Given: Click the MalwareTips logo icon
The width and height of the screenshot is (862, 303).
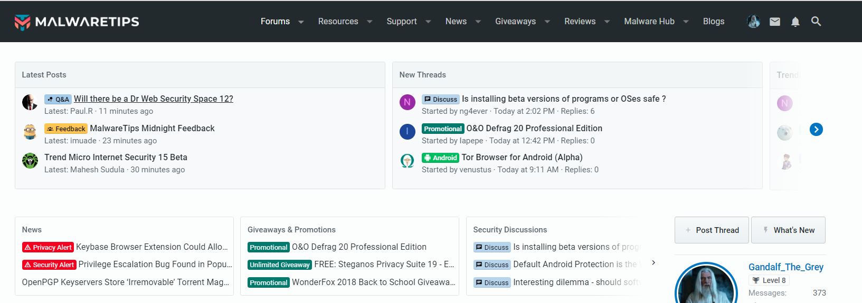Looking at the screenshot, I should point(22,22).
